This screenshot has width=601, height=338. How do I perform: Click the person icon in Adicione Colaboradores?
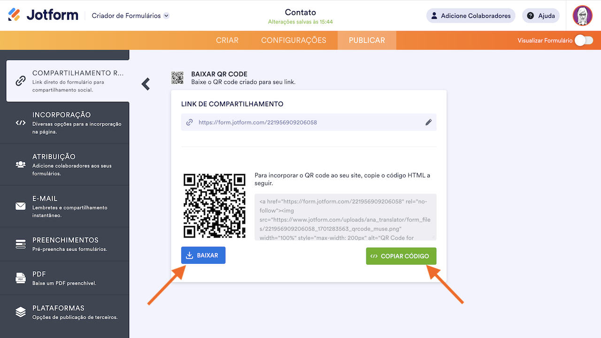(434, 15)
